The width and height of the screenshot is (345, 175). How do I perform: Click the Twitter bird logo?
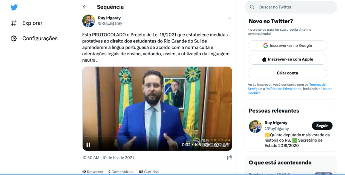point(14,7)
